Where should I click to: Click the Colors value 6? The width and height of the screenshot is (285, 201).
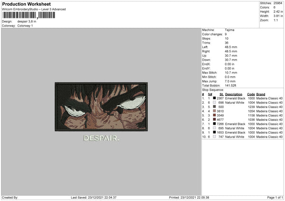pos(275,8)
